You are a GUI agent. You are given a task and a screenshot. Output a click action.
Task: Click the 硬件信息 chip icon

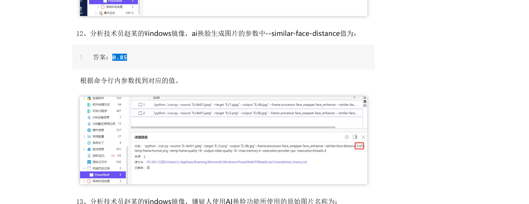click(89, 130)
